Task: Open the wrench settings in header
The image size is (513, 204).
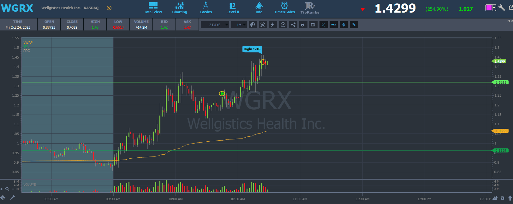Action: (502, 8)
